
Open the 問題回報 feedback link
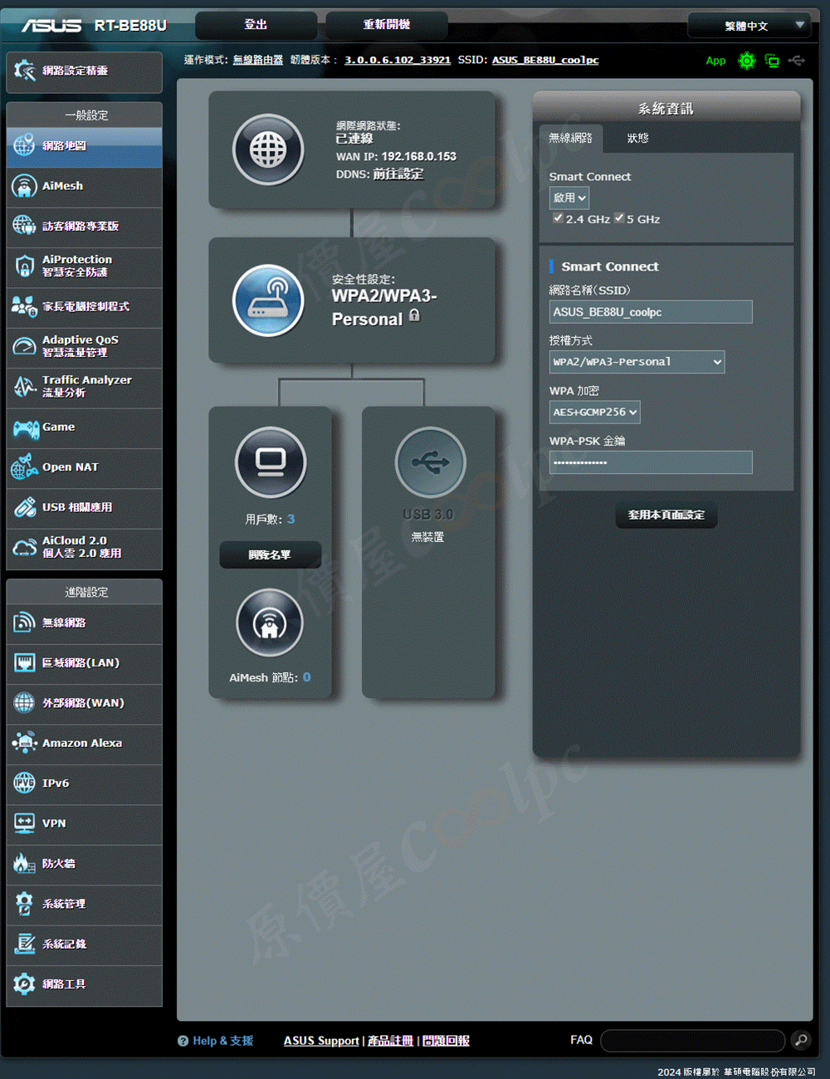(x=447, y=1041)
